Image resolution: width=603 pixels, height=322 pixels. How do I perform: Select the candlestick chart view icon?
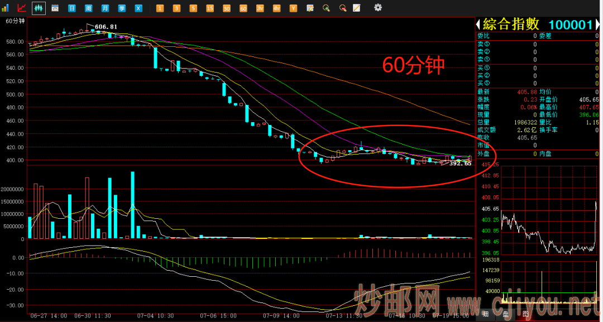(39, 8)
